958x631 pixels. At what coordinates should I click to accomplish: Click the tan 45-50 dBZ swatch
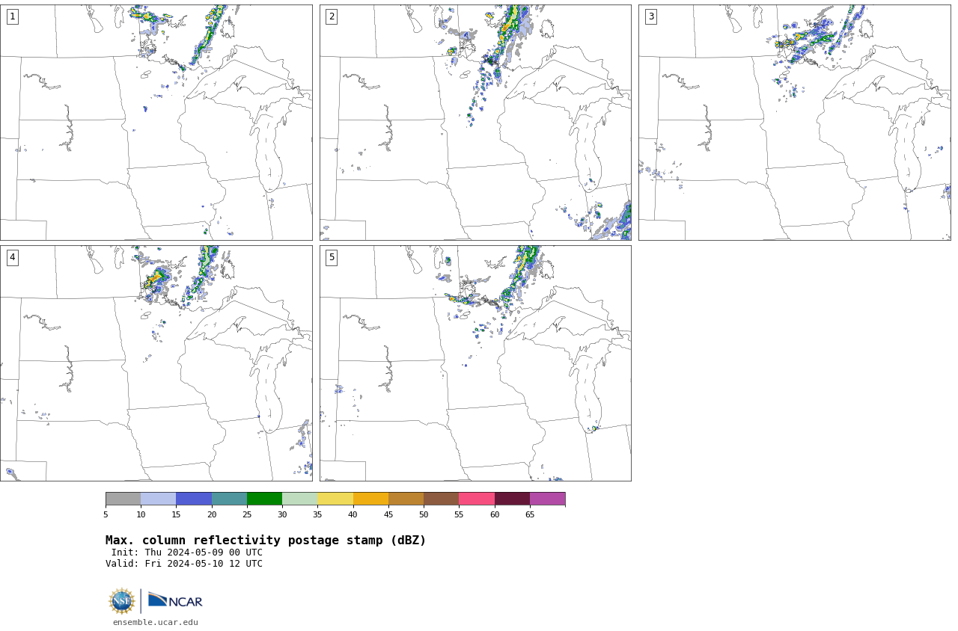point(406,499)
